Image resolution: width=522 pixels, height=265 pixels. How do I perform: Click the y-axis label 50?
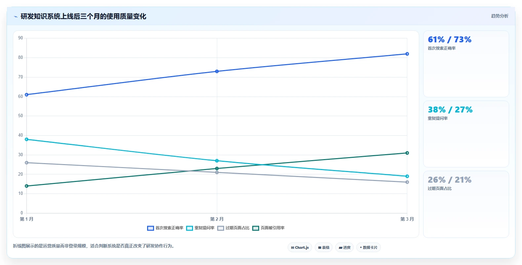[20, 116]
